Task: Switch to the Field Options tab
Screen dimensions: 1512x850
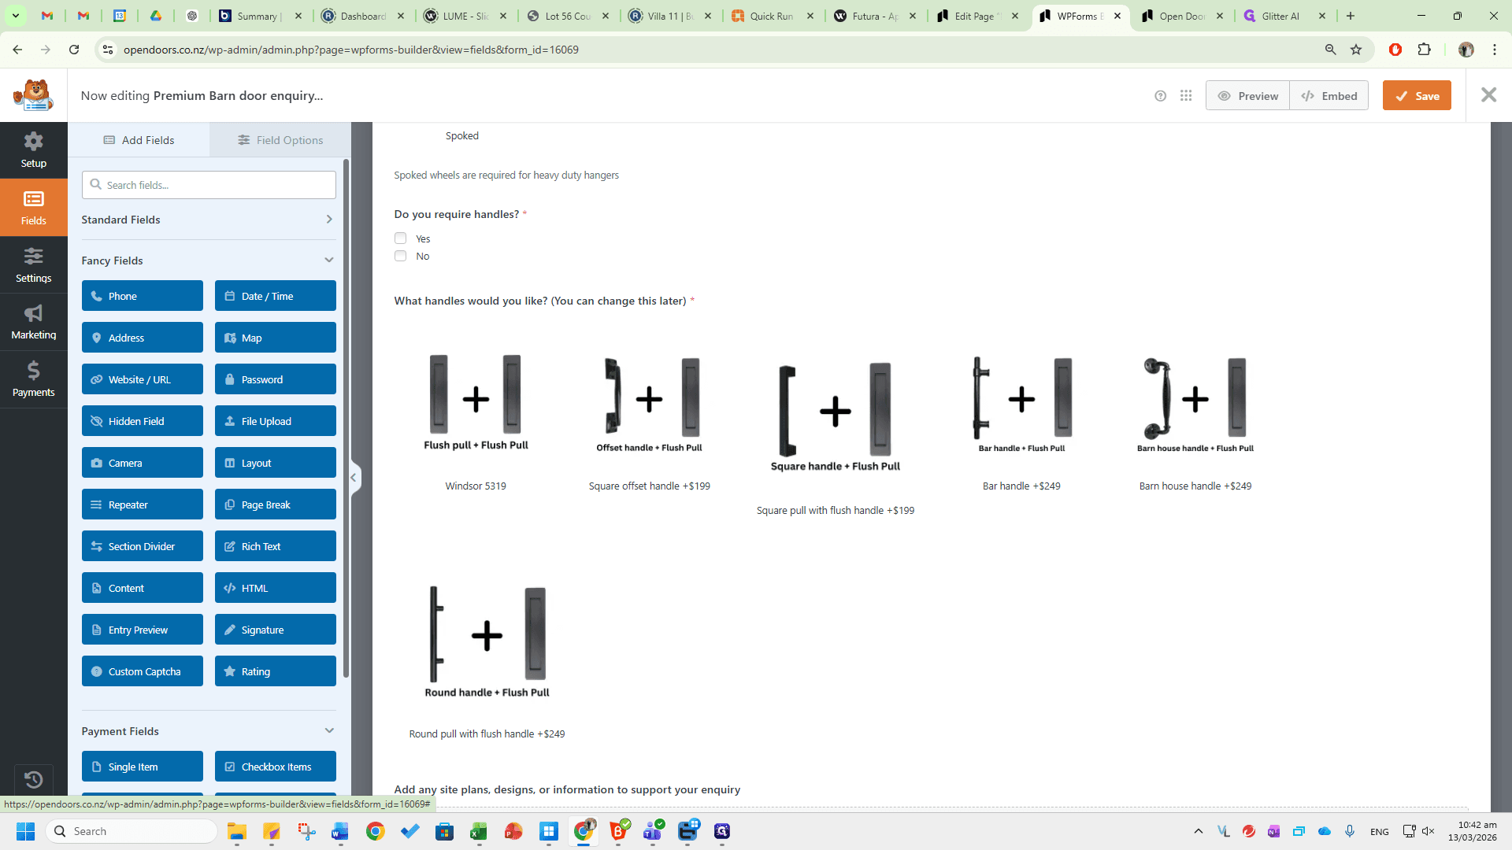Action: [x=280, y=140]
